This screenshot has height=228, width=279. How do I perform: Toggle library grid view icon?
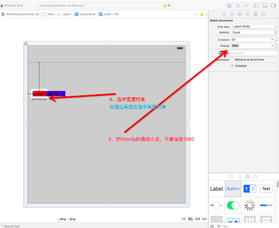tap(212, 226)
